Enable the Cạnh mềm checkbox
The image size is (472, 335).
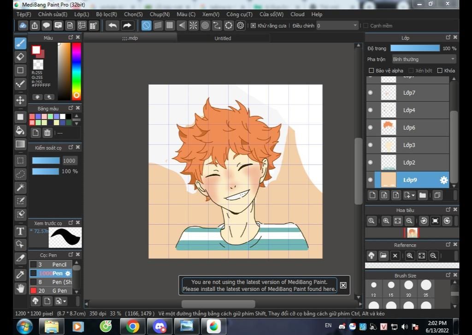pyautogui.click(x=366, y=25)
